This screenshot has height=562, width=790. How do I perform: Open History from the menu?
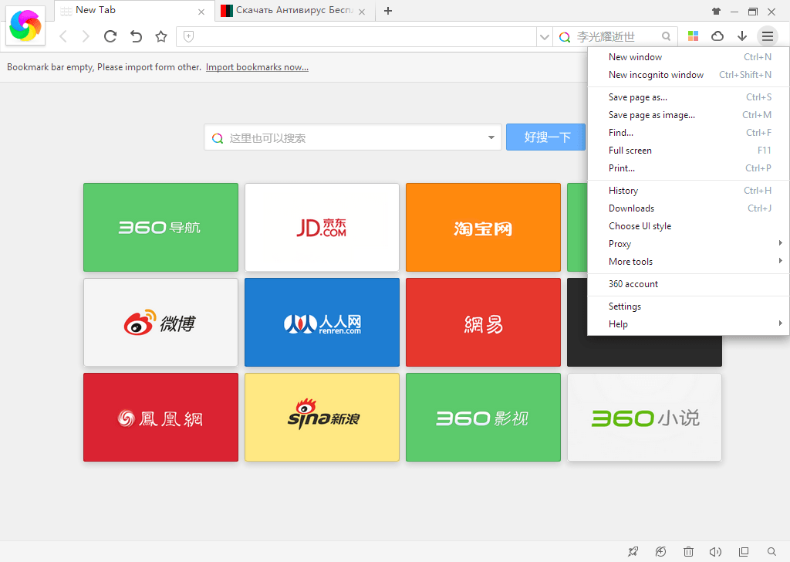click(x=688, y=191)
